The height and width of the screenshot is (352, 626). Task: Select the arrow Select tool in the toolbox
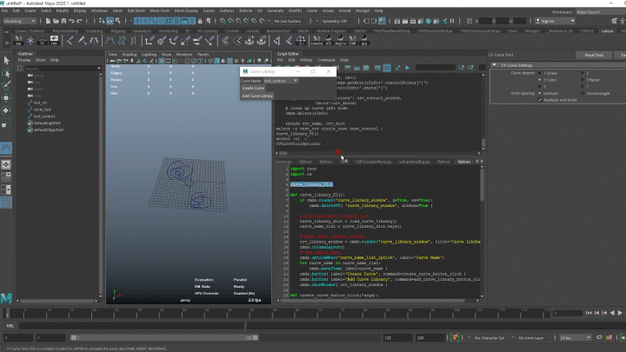coord(6,60)
